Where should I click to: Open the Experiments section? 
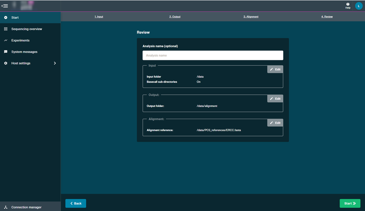(30, 40)
